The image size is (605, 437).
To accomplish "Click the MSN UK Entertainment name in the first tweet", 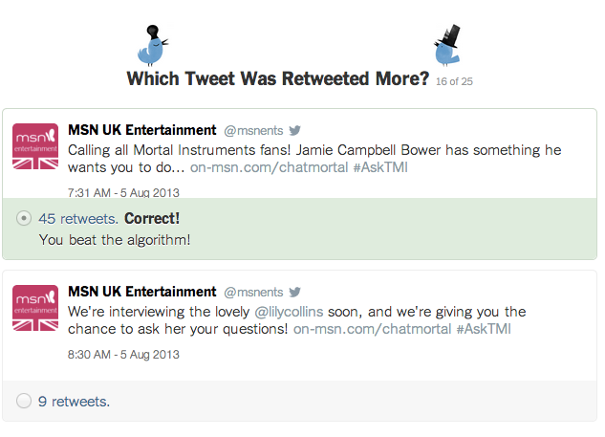I will [142, 130].
